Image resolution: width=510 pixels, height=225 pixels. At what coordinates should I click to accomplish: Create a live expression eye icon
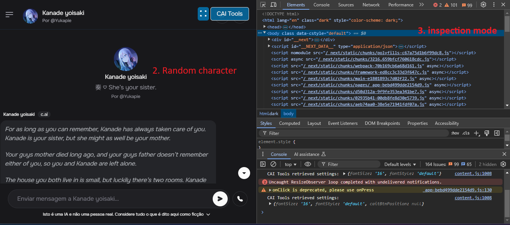point(308,164)
